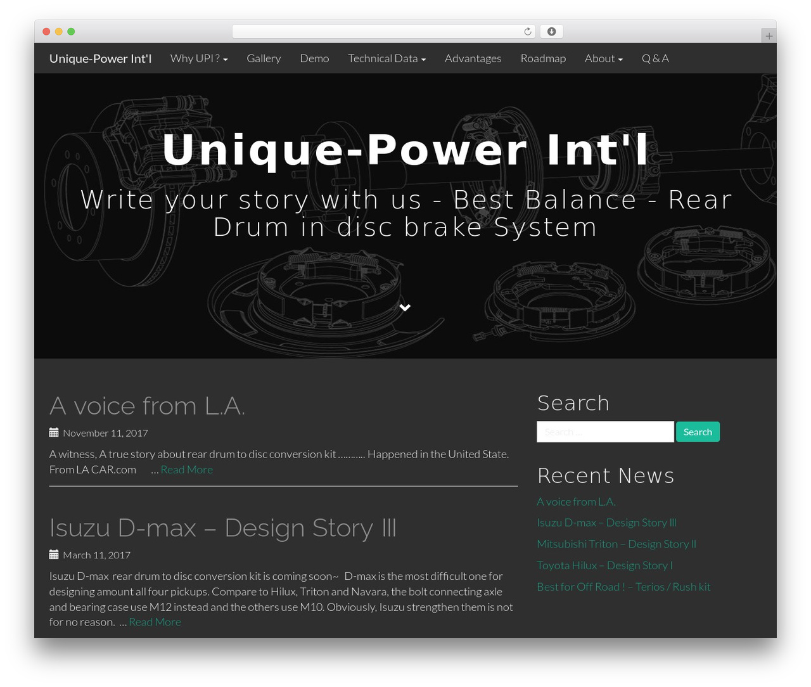The image size is (811, 687).
Task: Click the Recent News heading
Action: 606,476
